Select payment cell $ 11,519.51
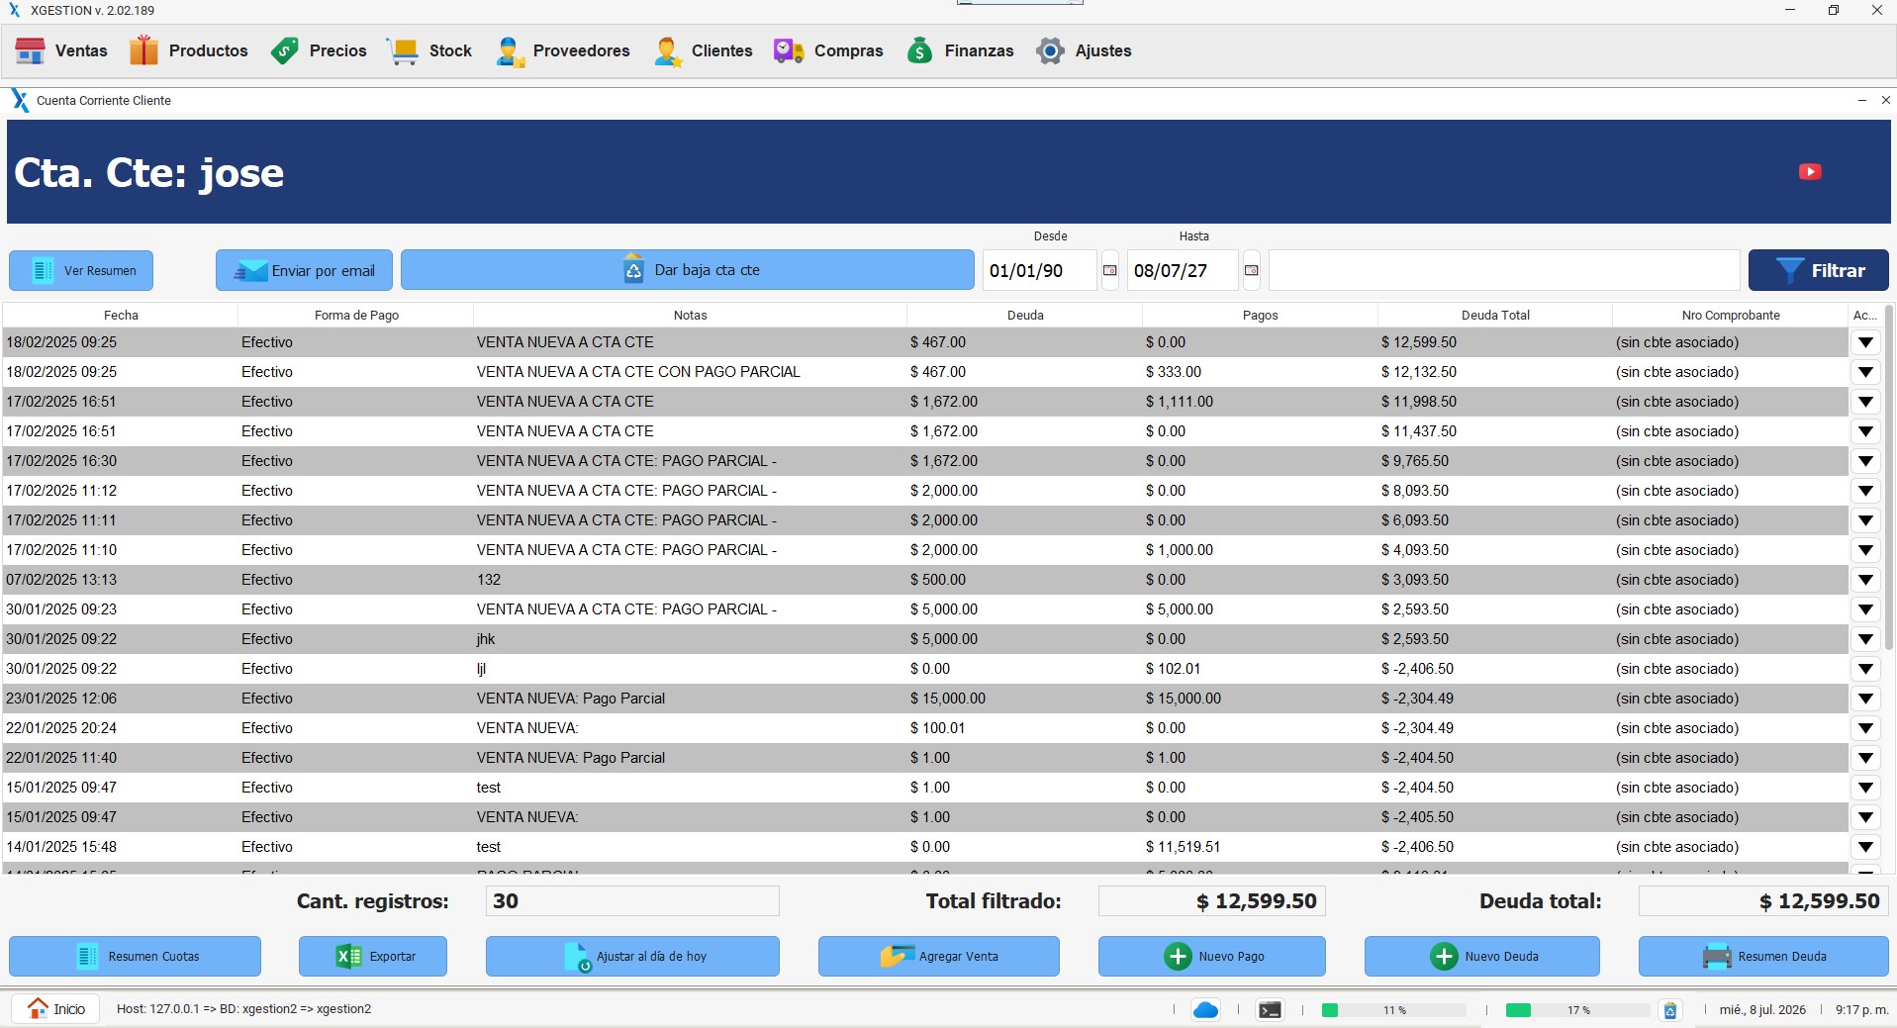Viewport: 1897px width, 1028px height. (x=1260, y=847)
